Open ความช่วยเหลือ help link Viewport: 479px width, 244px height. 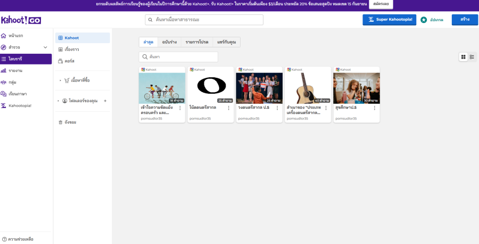click(x=18, y=239)
